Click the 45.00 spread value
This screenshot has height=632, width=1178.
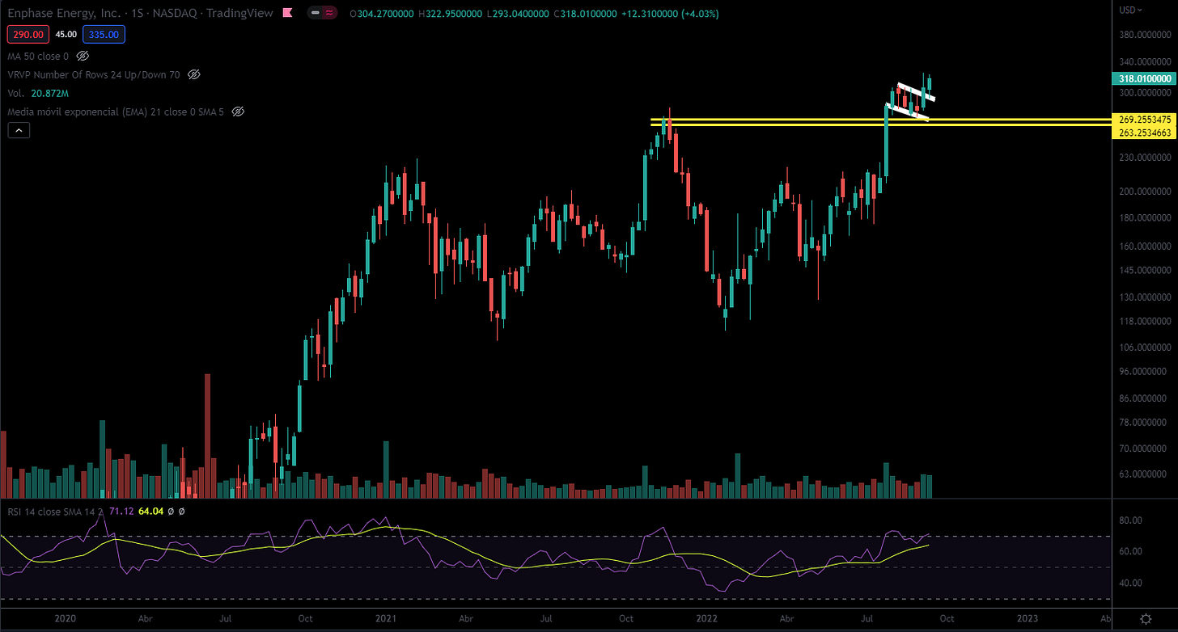coord(66,35)
